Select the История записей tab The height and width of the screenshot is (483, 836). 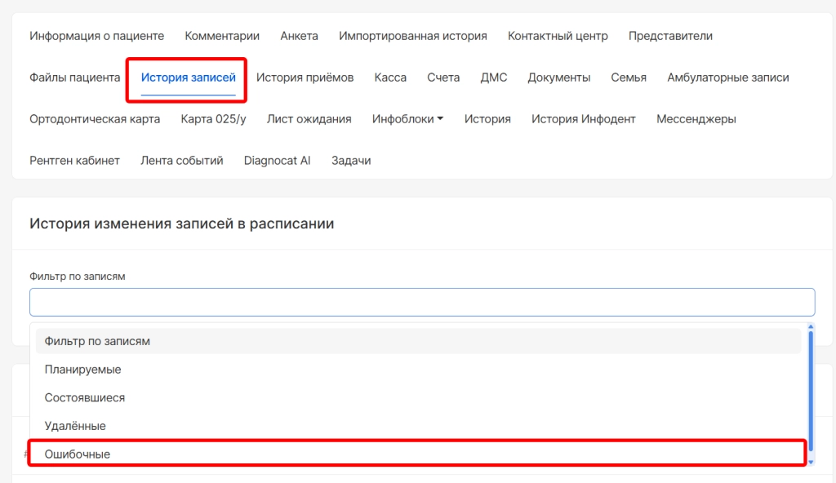188,78
